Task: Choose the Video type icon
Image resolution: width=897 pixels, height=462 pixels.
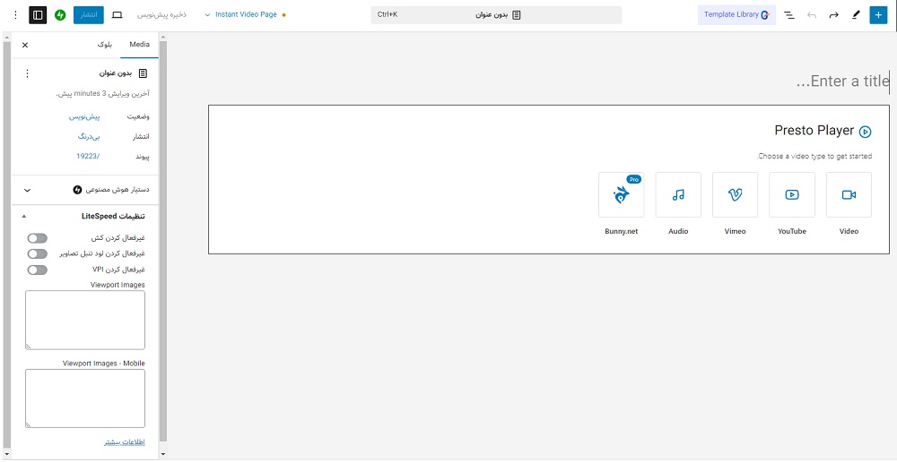Action: [x=849, y=194]
